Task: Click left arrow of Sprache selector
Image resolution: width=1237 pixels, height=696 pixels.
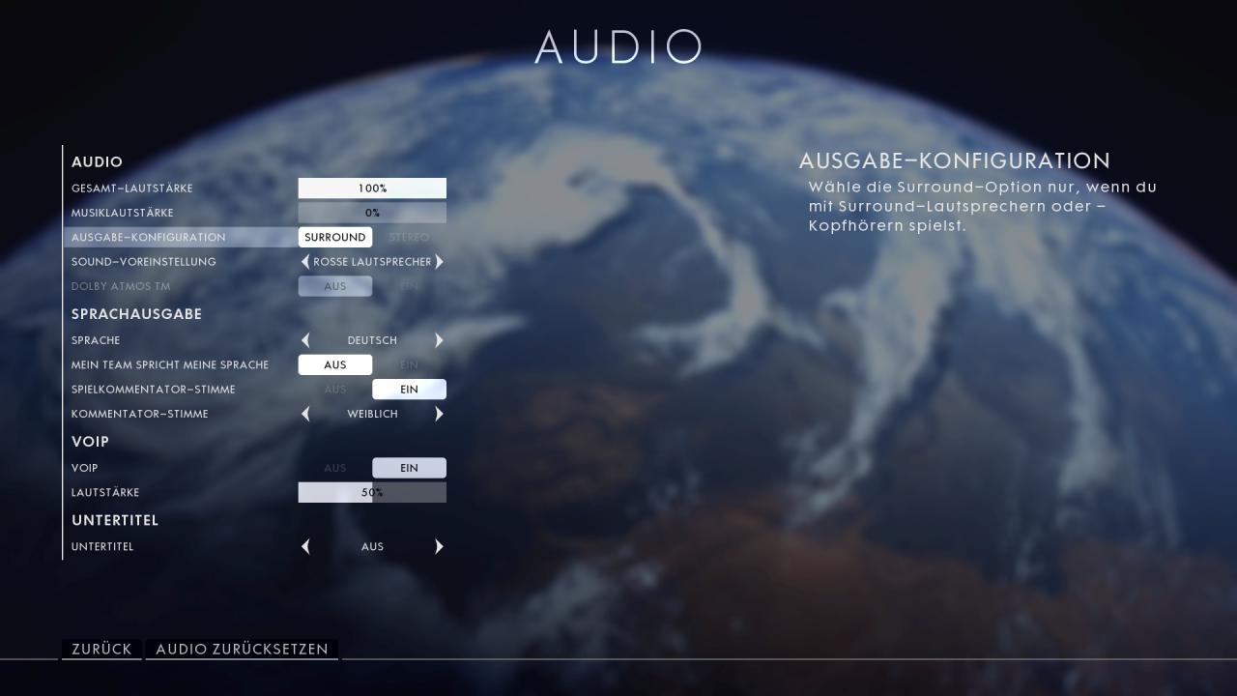Action: point(305,340)
